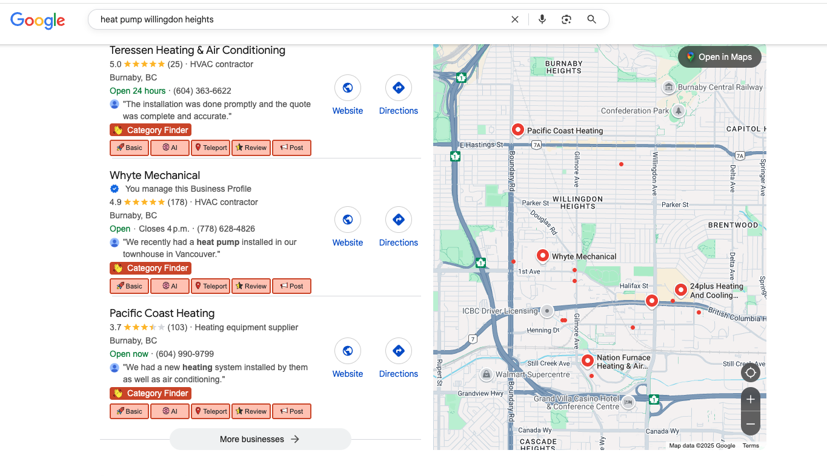Open Whyte Mechanical website globe icon
Viewport: 827px width, 476px height.
[348, 220]
